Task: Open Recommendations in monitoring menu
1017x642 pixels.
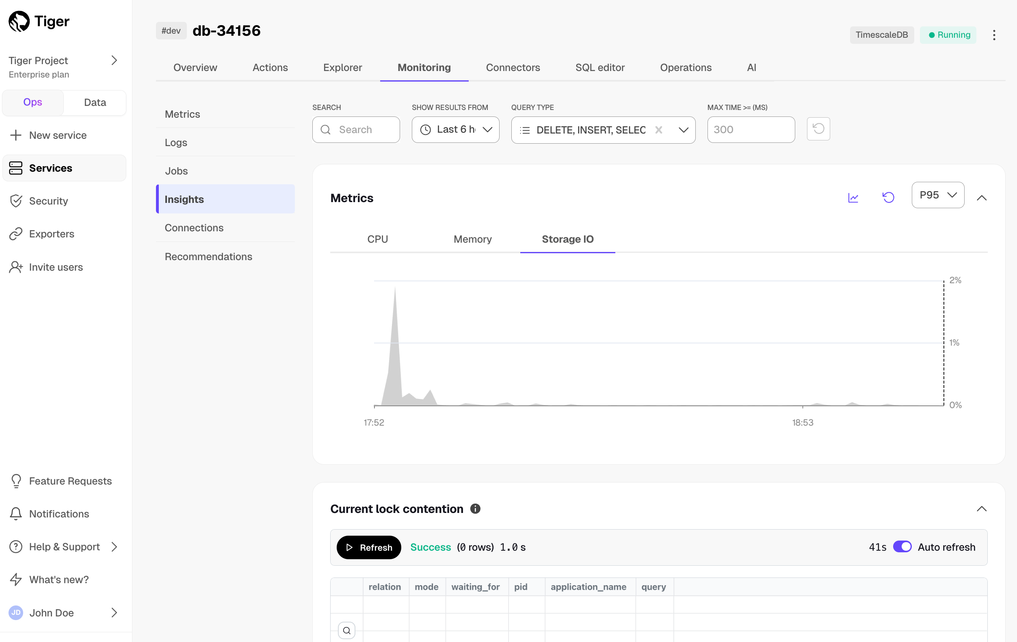Action: coord(208,256)
